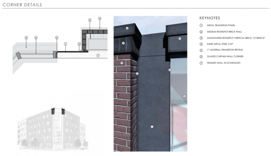Image resolution: width=271 pixels, height=156 pixels.
Task: Select legend circle 4 beside Dark Metal Steel Cap
Action: [x=201, y=44]
